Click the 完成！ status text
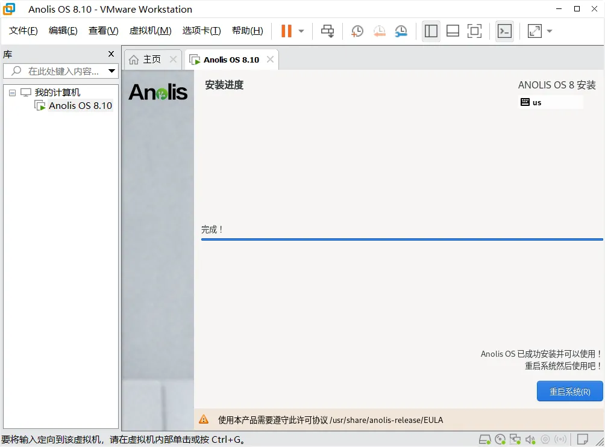The height and width of the screenshot is (447, 605). 212,230
